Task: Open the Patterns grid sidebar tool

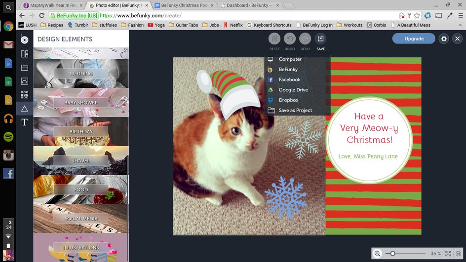Action: click(24, 95)
